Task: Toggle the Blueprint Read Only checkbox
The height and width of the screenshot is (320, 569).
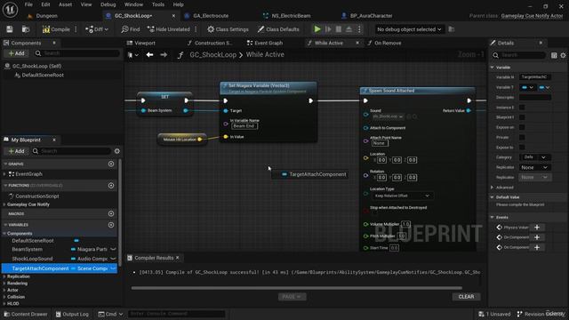Action: 522,117
